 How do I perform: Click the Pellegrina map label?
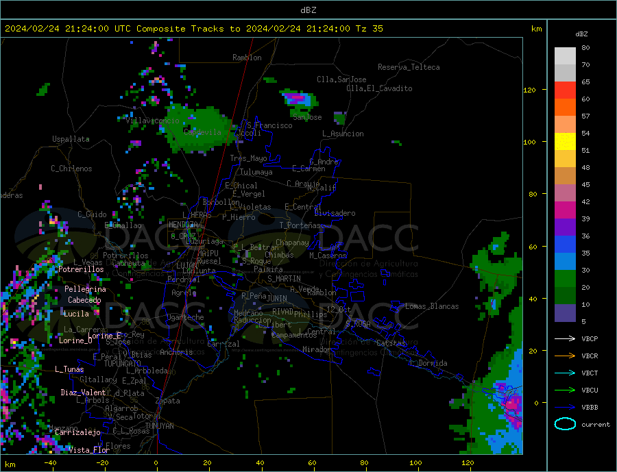85,289
